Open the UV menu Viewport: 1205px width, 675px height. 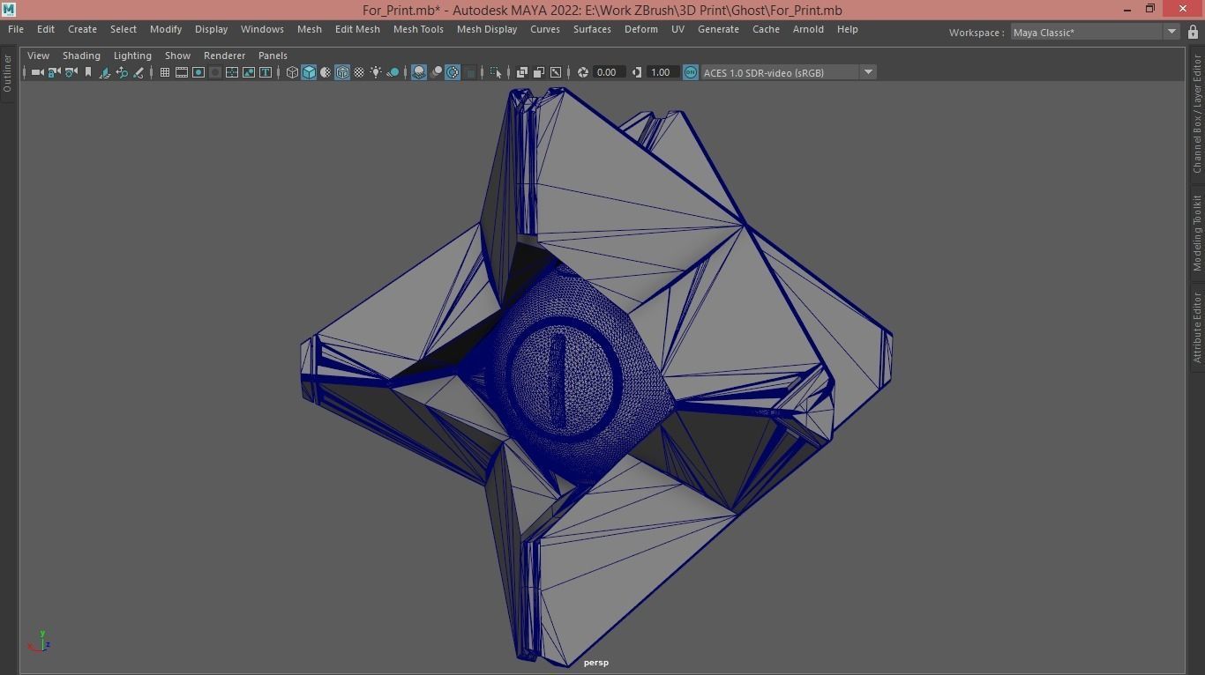click(677, 29)
